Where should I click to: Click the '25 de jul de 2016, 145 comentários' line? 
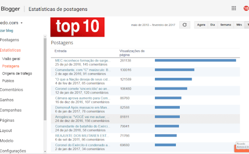tap(81, 64)
